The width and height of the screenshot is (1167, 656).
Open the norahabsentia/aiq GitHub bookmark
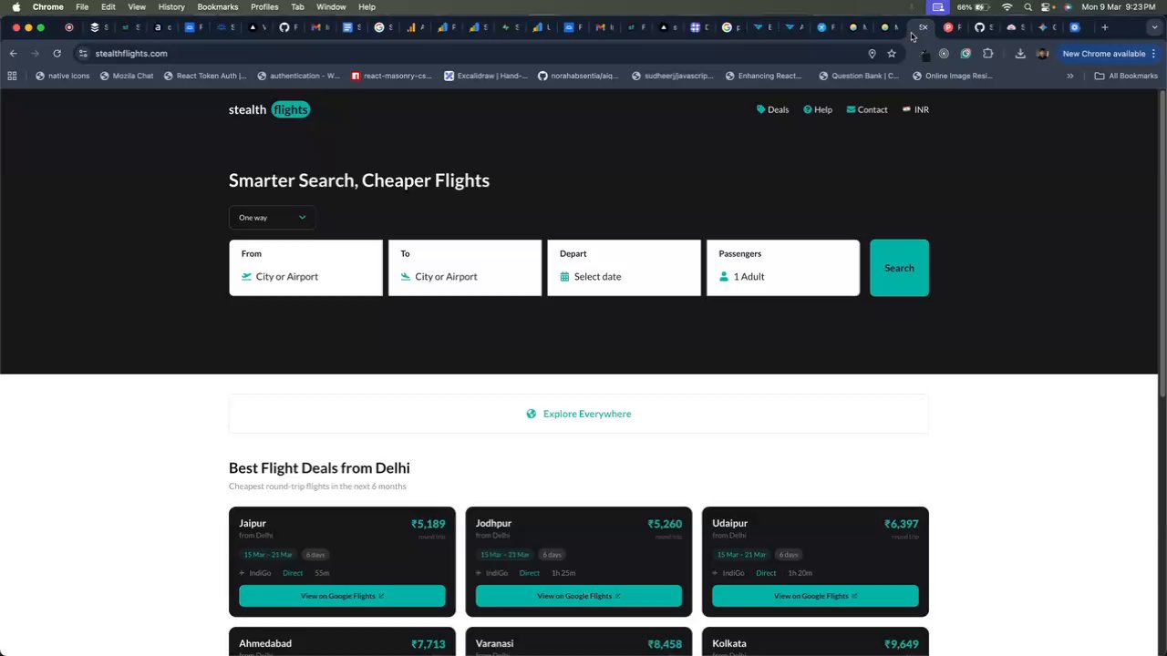578,76
